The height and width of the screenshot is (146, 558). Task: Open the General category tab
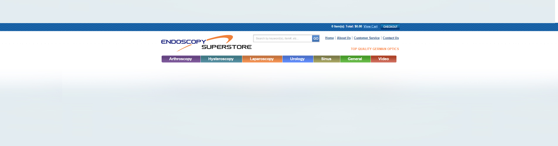pyautogui.click(x=355, y=59)
